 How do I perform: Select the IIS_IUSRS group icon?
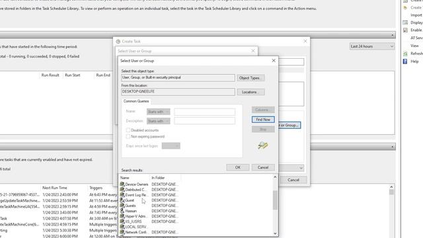pyautogui.click(x=122, y=221)
